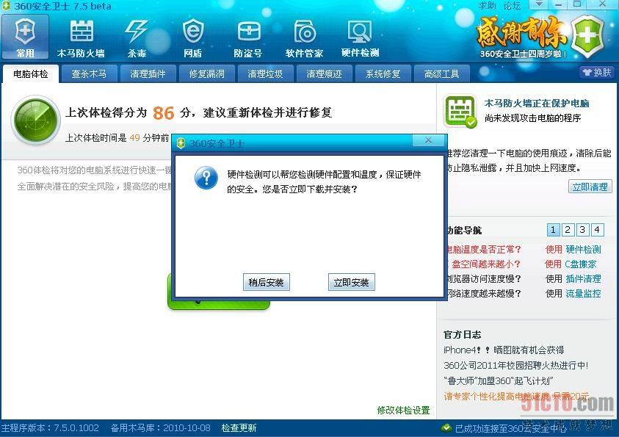Choose 稍后安装 in the dialog
This screenshot has width=619, height=437.
click(x=267, y=282)
